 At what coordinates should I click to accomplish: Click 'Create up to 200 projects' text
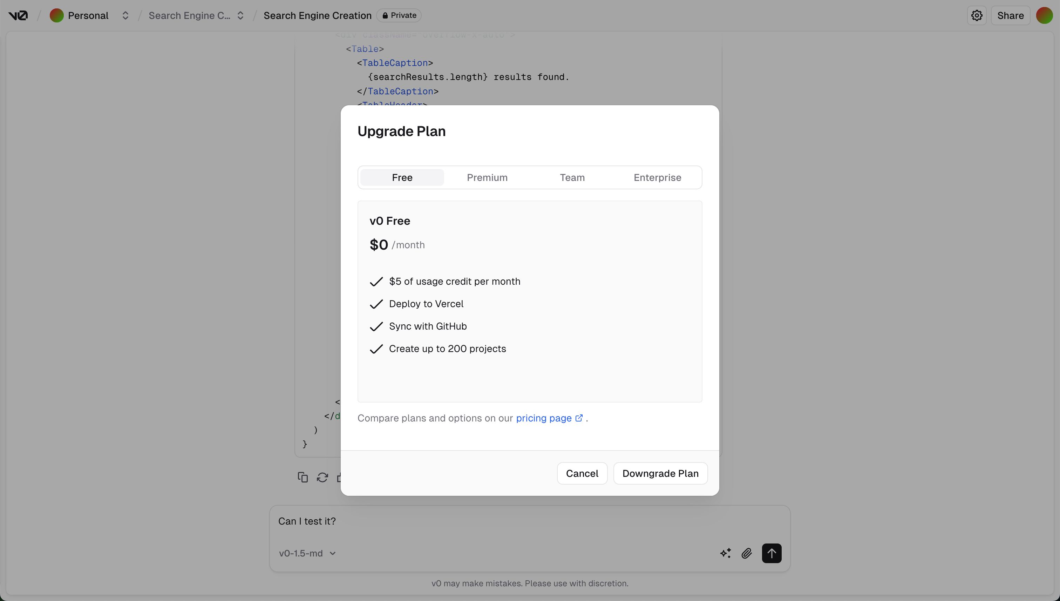[447, 349]
